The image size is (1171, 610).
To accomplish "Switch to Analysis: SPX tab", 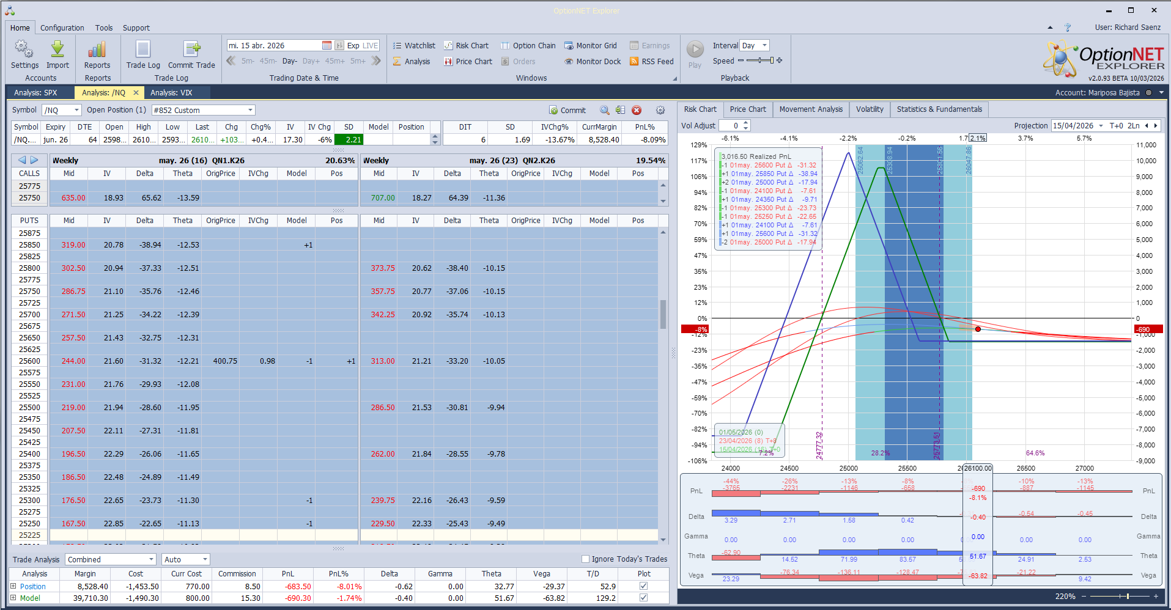I will (x=36, y=93).
